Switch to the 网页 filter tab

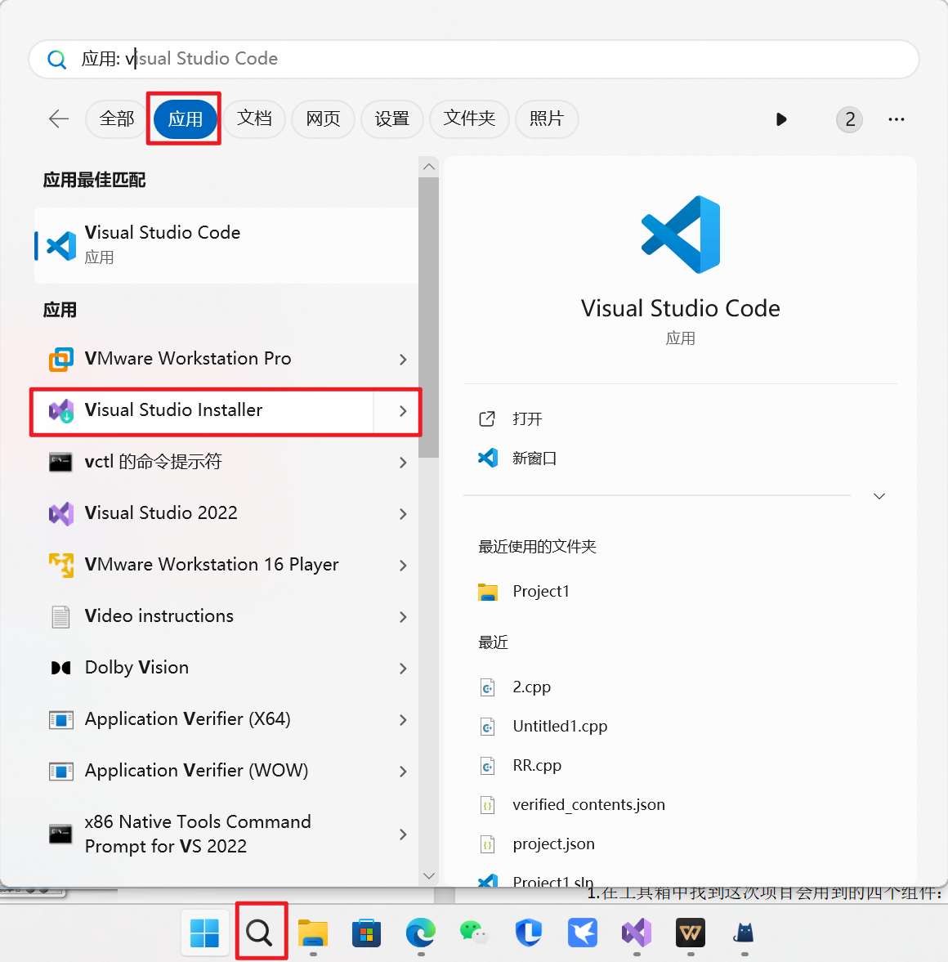pyautogui.click(x=323, y=119)
